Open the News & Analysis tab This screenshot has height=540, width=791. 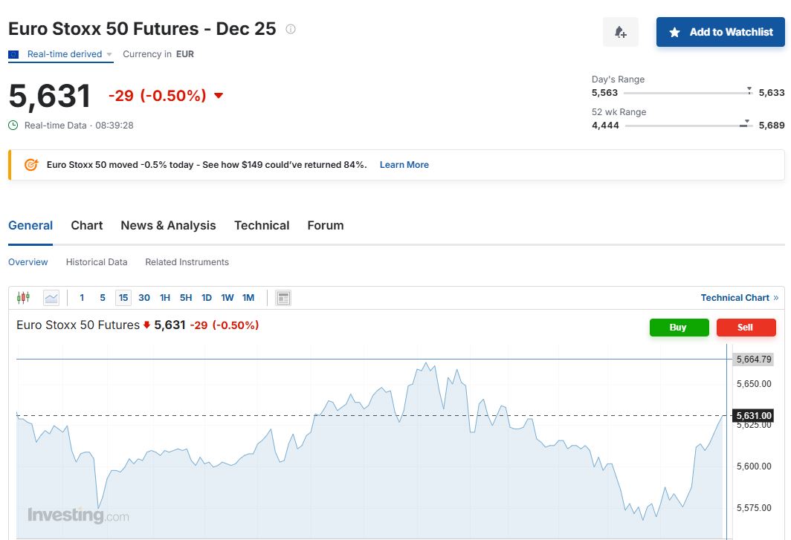point(168,226)
